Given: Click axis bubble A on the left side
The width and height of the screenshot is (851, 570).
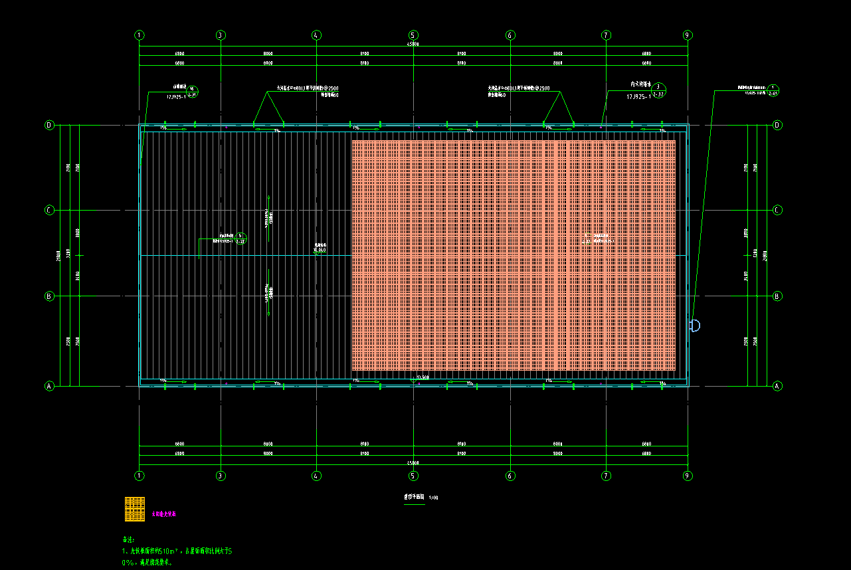Looking at the screenshot, I should 49,385.
